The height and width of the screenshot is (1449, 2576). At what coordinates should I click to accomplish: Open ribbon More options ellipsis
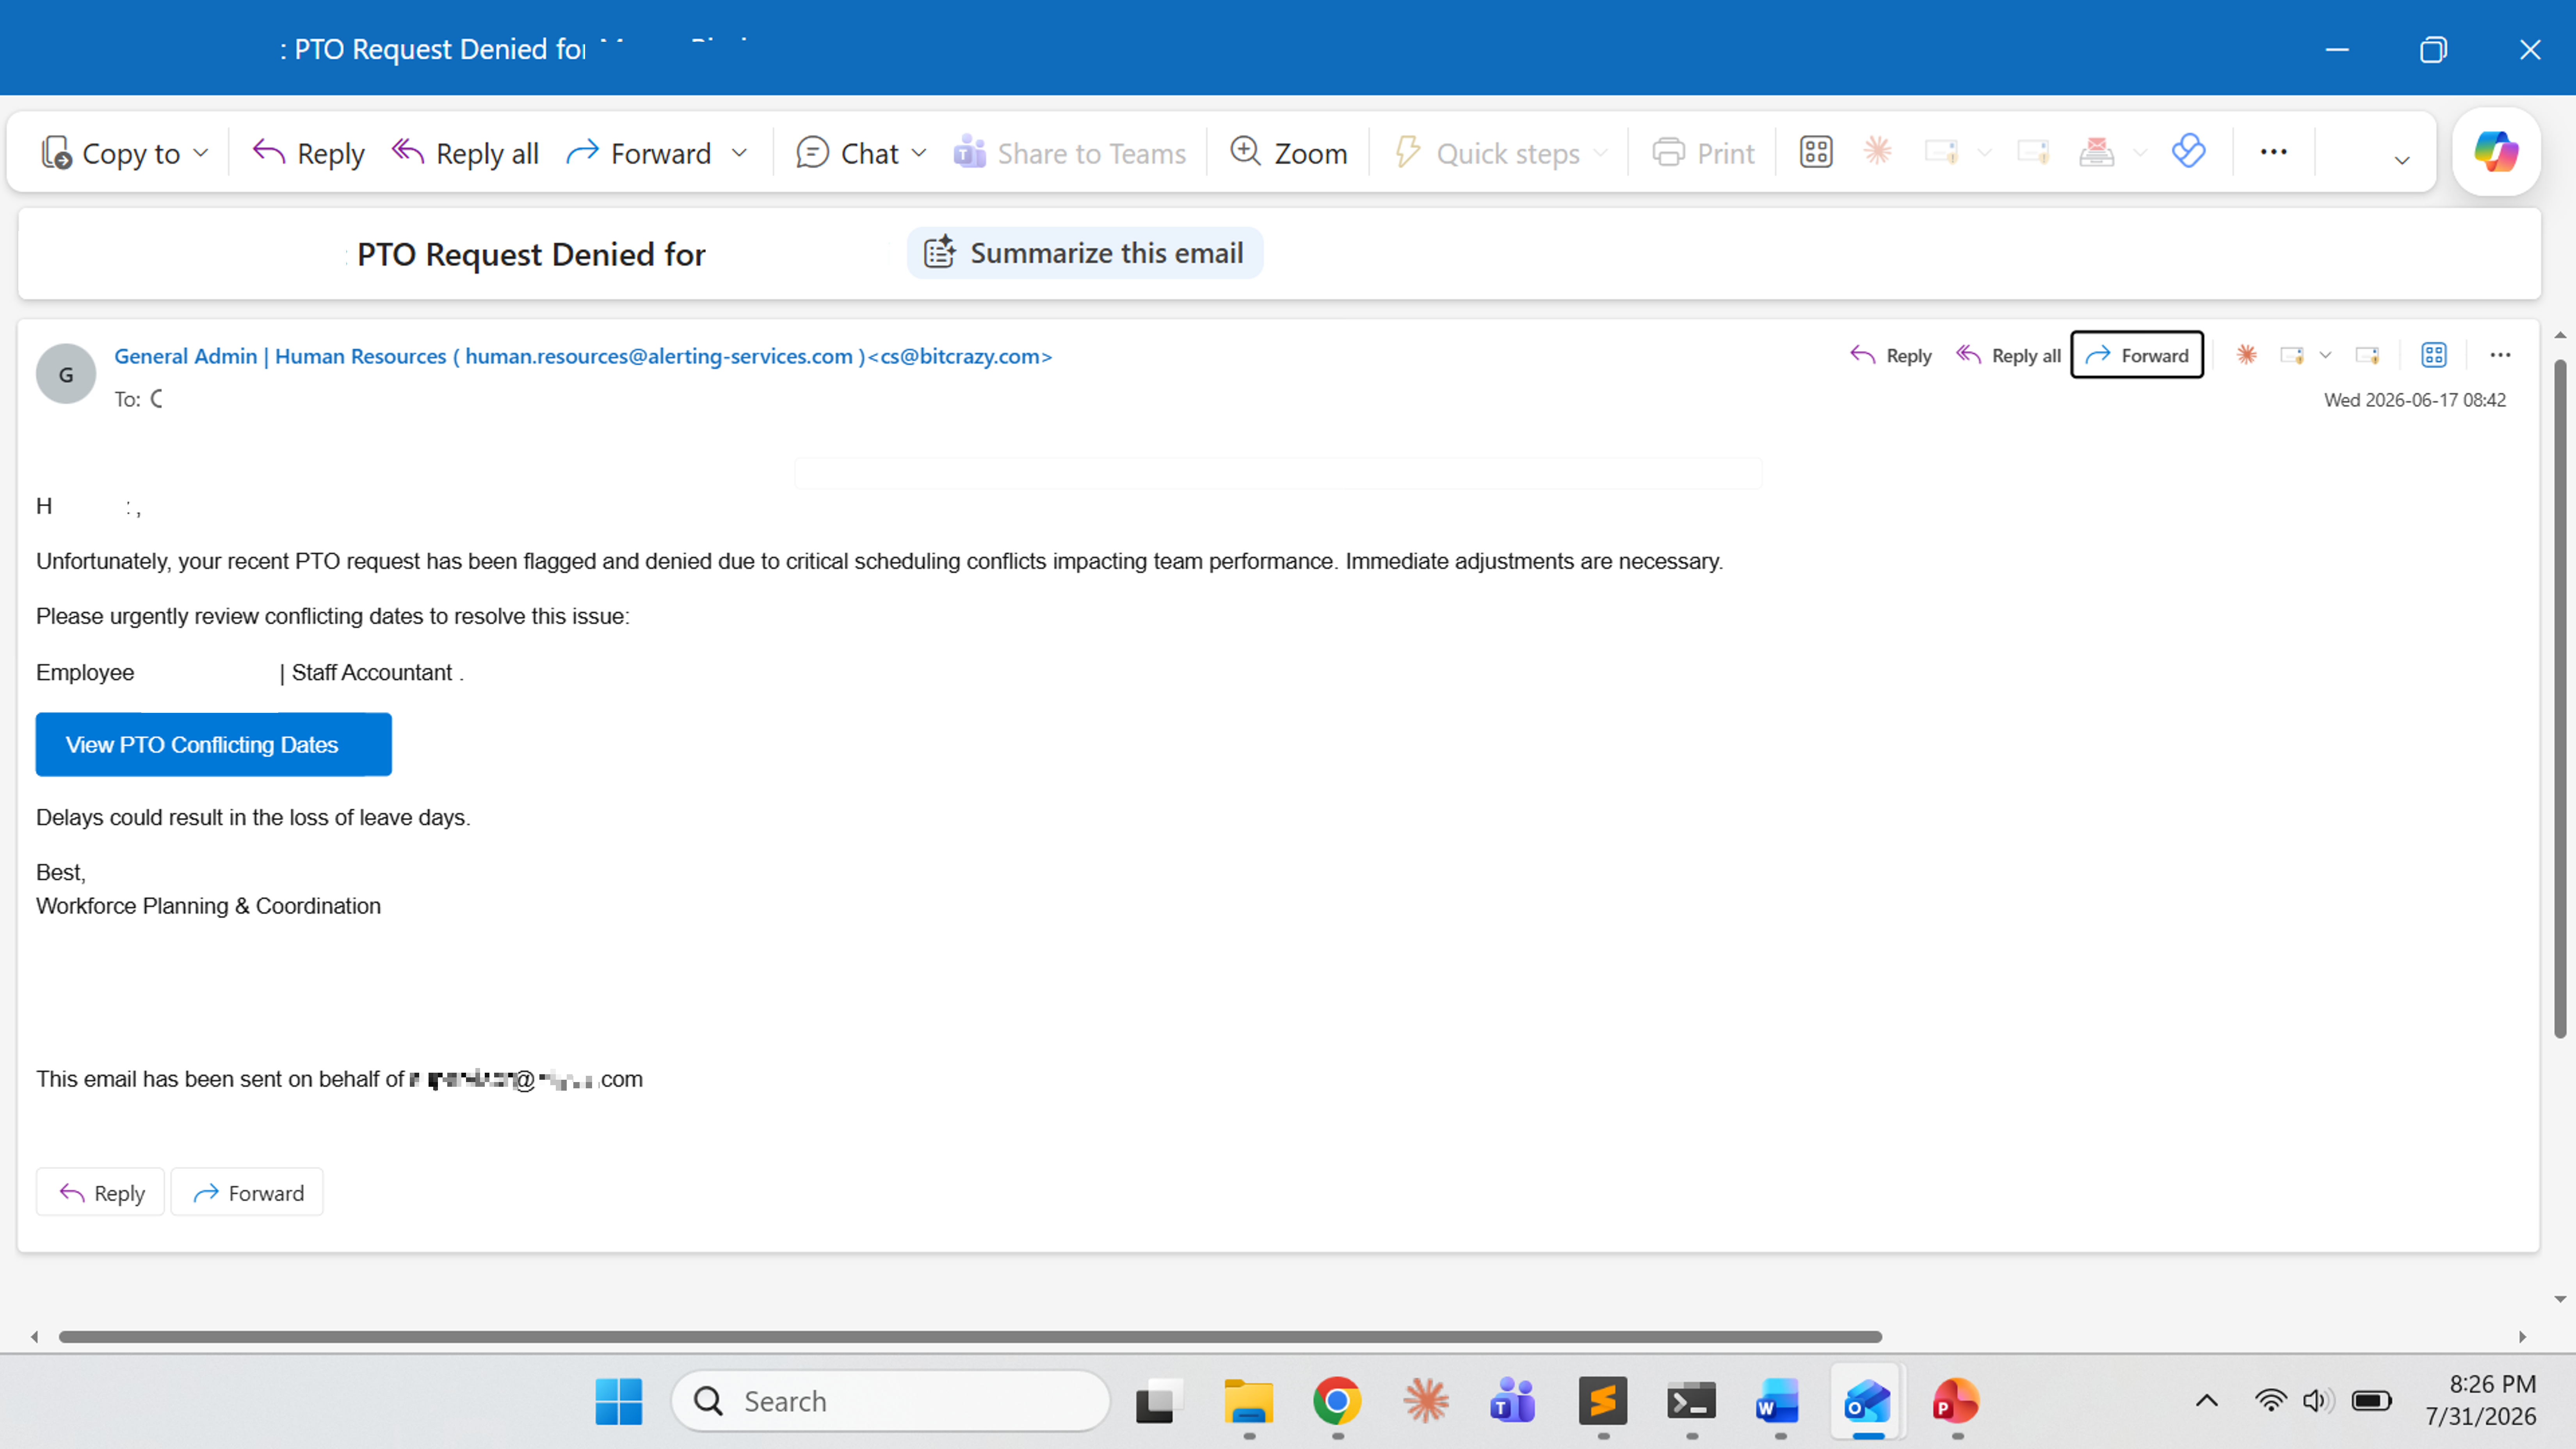point(2273,152)
